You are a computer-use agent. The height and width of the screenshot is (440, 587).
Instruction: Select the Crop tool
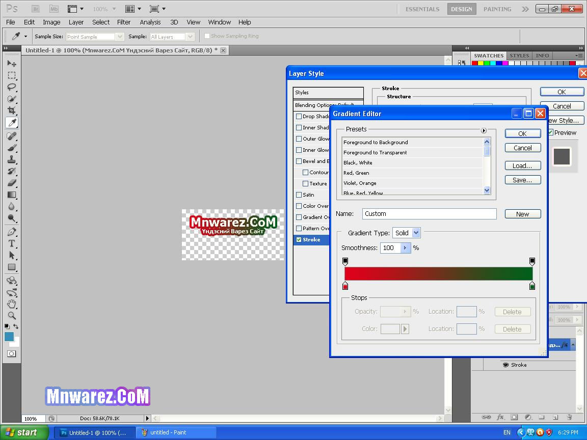pos(12,111)
